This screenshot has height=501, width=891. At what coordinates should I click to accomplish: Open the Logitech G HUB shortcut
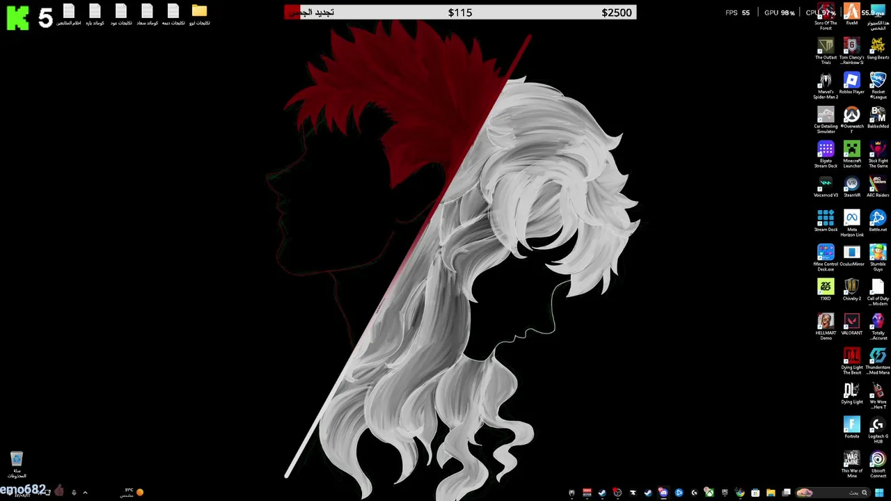878,430
